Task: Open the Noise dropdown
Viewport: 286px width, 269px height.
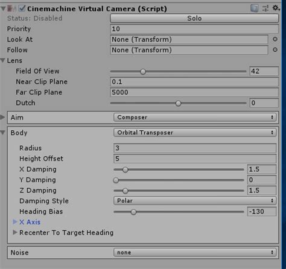Action: click(195, 252)
